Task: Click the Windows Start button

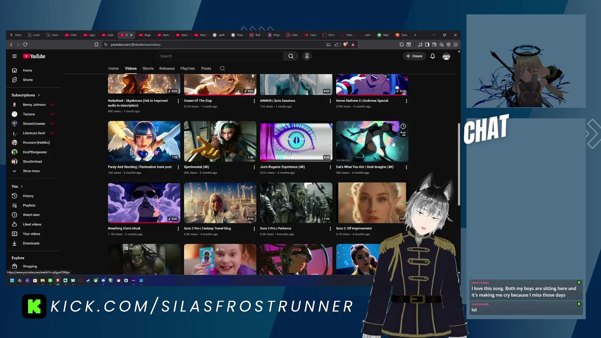Action: click(12, 280)
